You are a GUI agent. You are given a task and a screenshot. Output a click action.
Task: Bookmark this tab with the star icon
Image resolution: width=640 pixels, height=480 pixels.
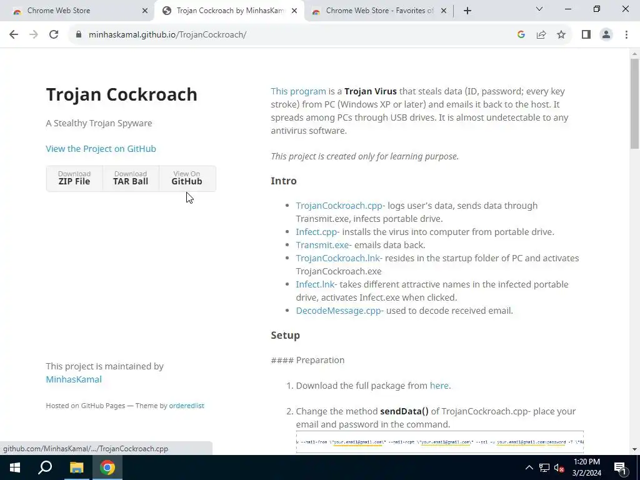[x=561, y=35]
